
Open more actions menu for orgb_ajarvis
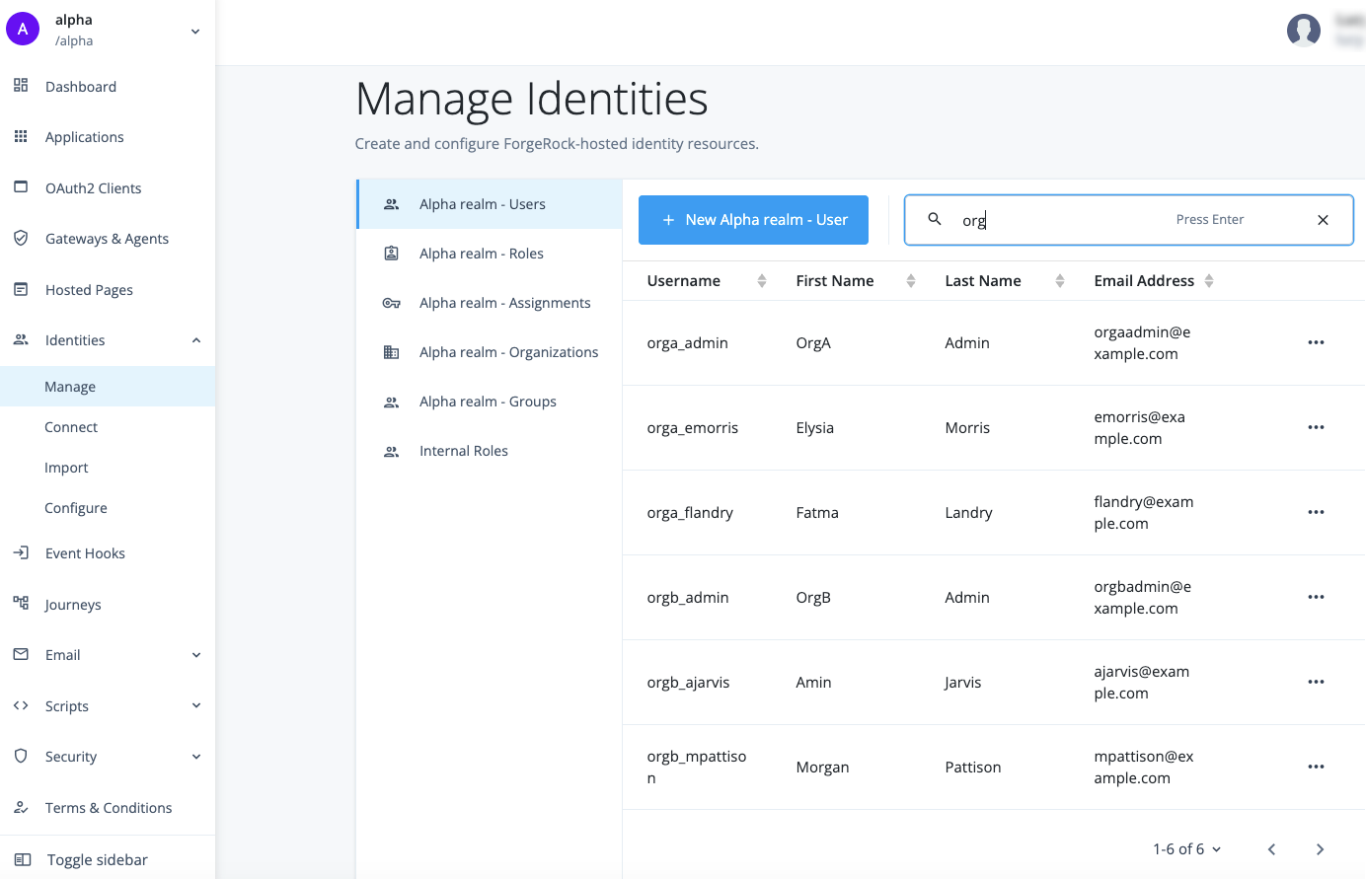click(1316, 682)
